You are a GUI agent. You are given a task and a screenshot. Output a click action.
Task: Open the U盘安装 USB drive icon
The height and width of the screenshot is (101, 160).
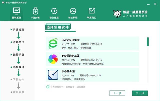click(x=35, y=11)
